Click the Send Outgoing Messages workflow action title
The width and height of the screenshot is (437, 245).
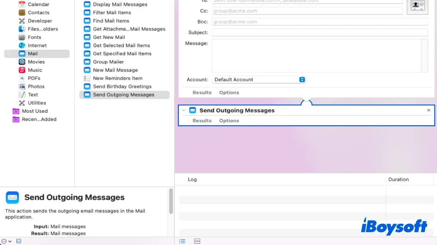[x=237, y=110]
